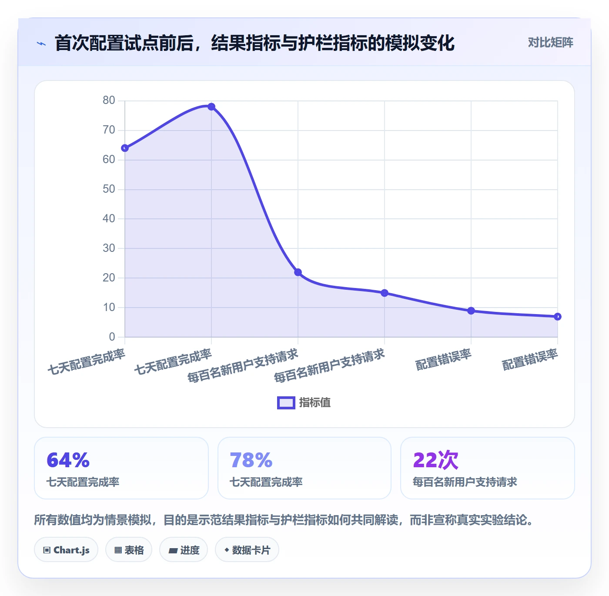The image size is (609, 596).
Task: Select the chart data point at value 9
Action: pyautogui.click(x=471, y=311)
